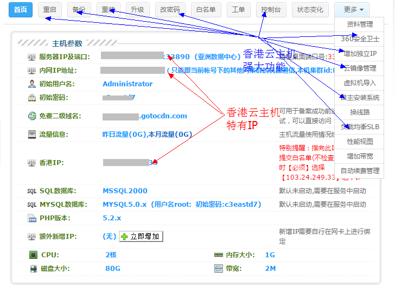395x286 pixels.
Task: Click the Administrator username value
Action: pos(128,84)
